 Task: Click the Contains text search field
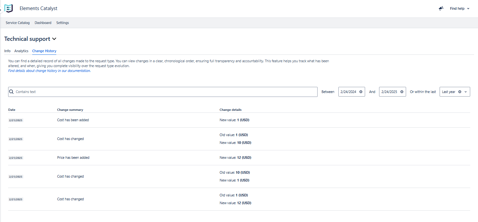(163, 92)
